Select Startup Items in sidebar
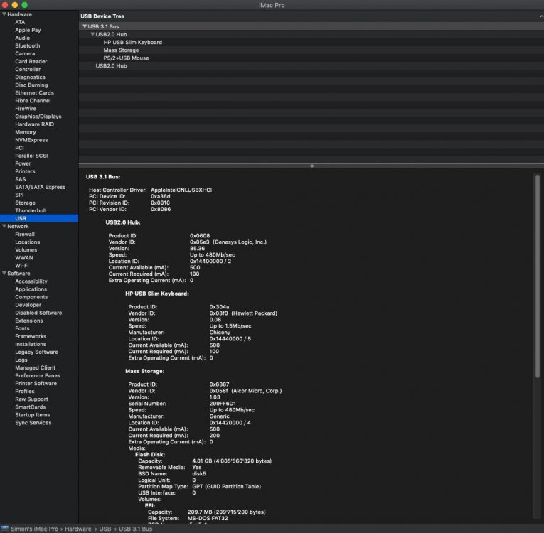This screenshot has height=533, width=544. pyautogui.click(x=33, y=415)
